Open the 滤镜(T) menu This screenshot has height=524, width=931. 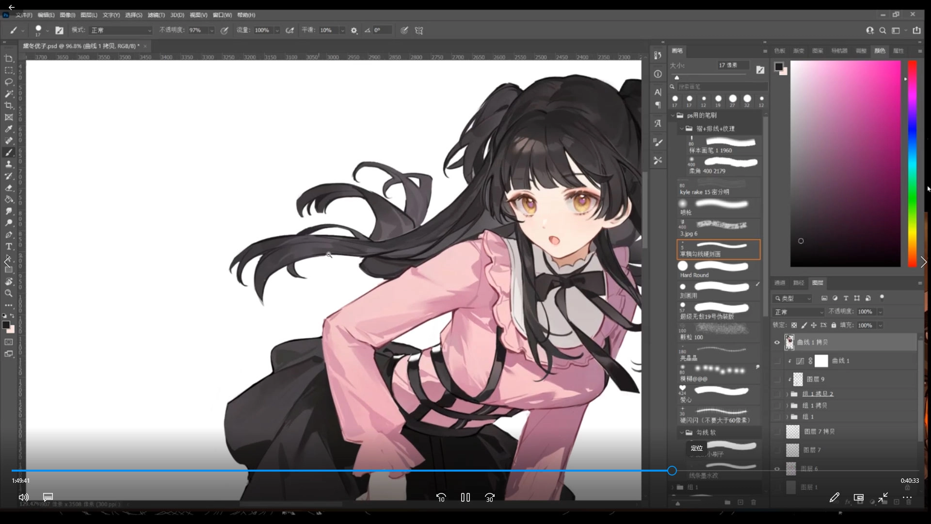[156, 15]
